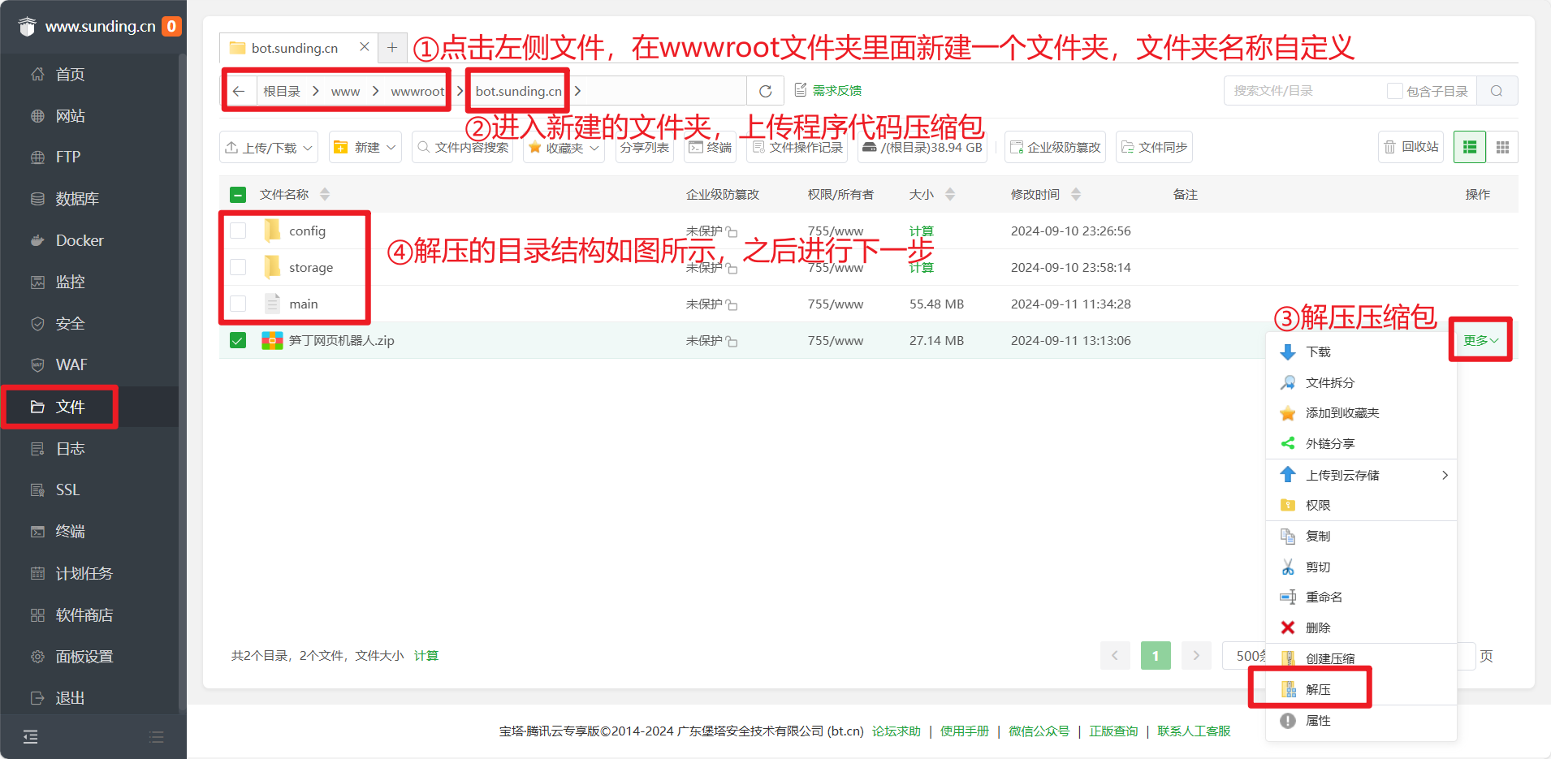Close the bot.sunding.cn tab
1551x759 pixels.
364,47
